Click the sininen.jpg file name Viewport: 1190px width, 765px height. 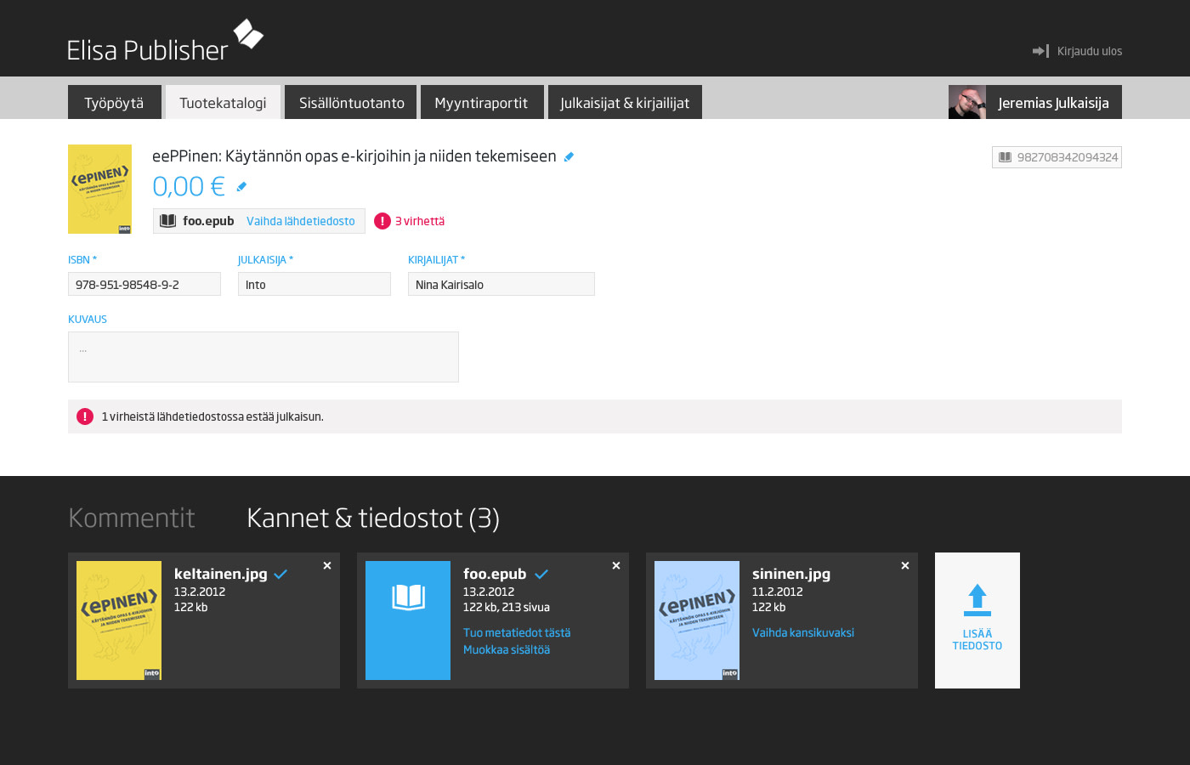pos(791,574)
